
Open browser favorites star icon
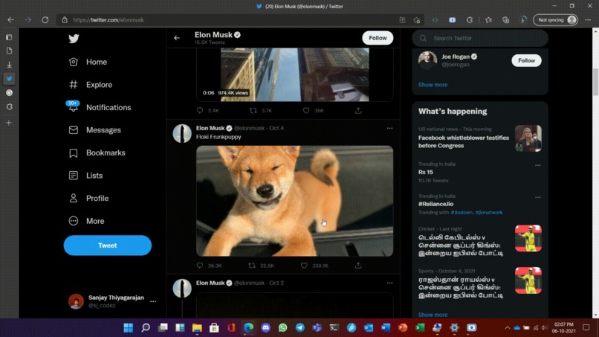(488, 20)
